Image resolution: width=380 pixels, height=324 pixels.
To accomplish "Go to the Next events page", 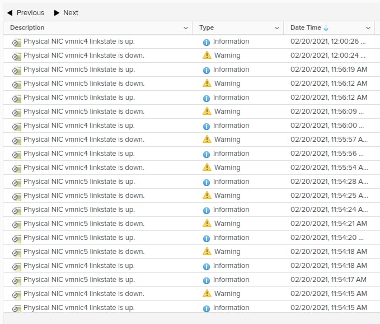I will (66, 13).
